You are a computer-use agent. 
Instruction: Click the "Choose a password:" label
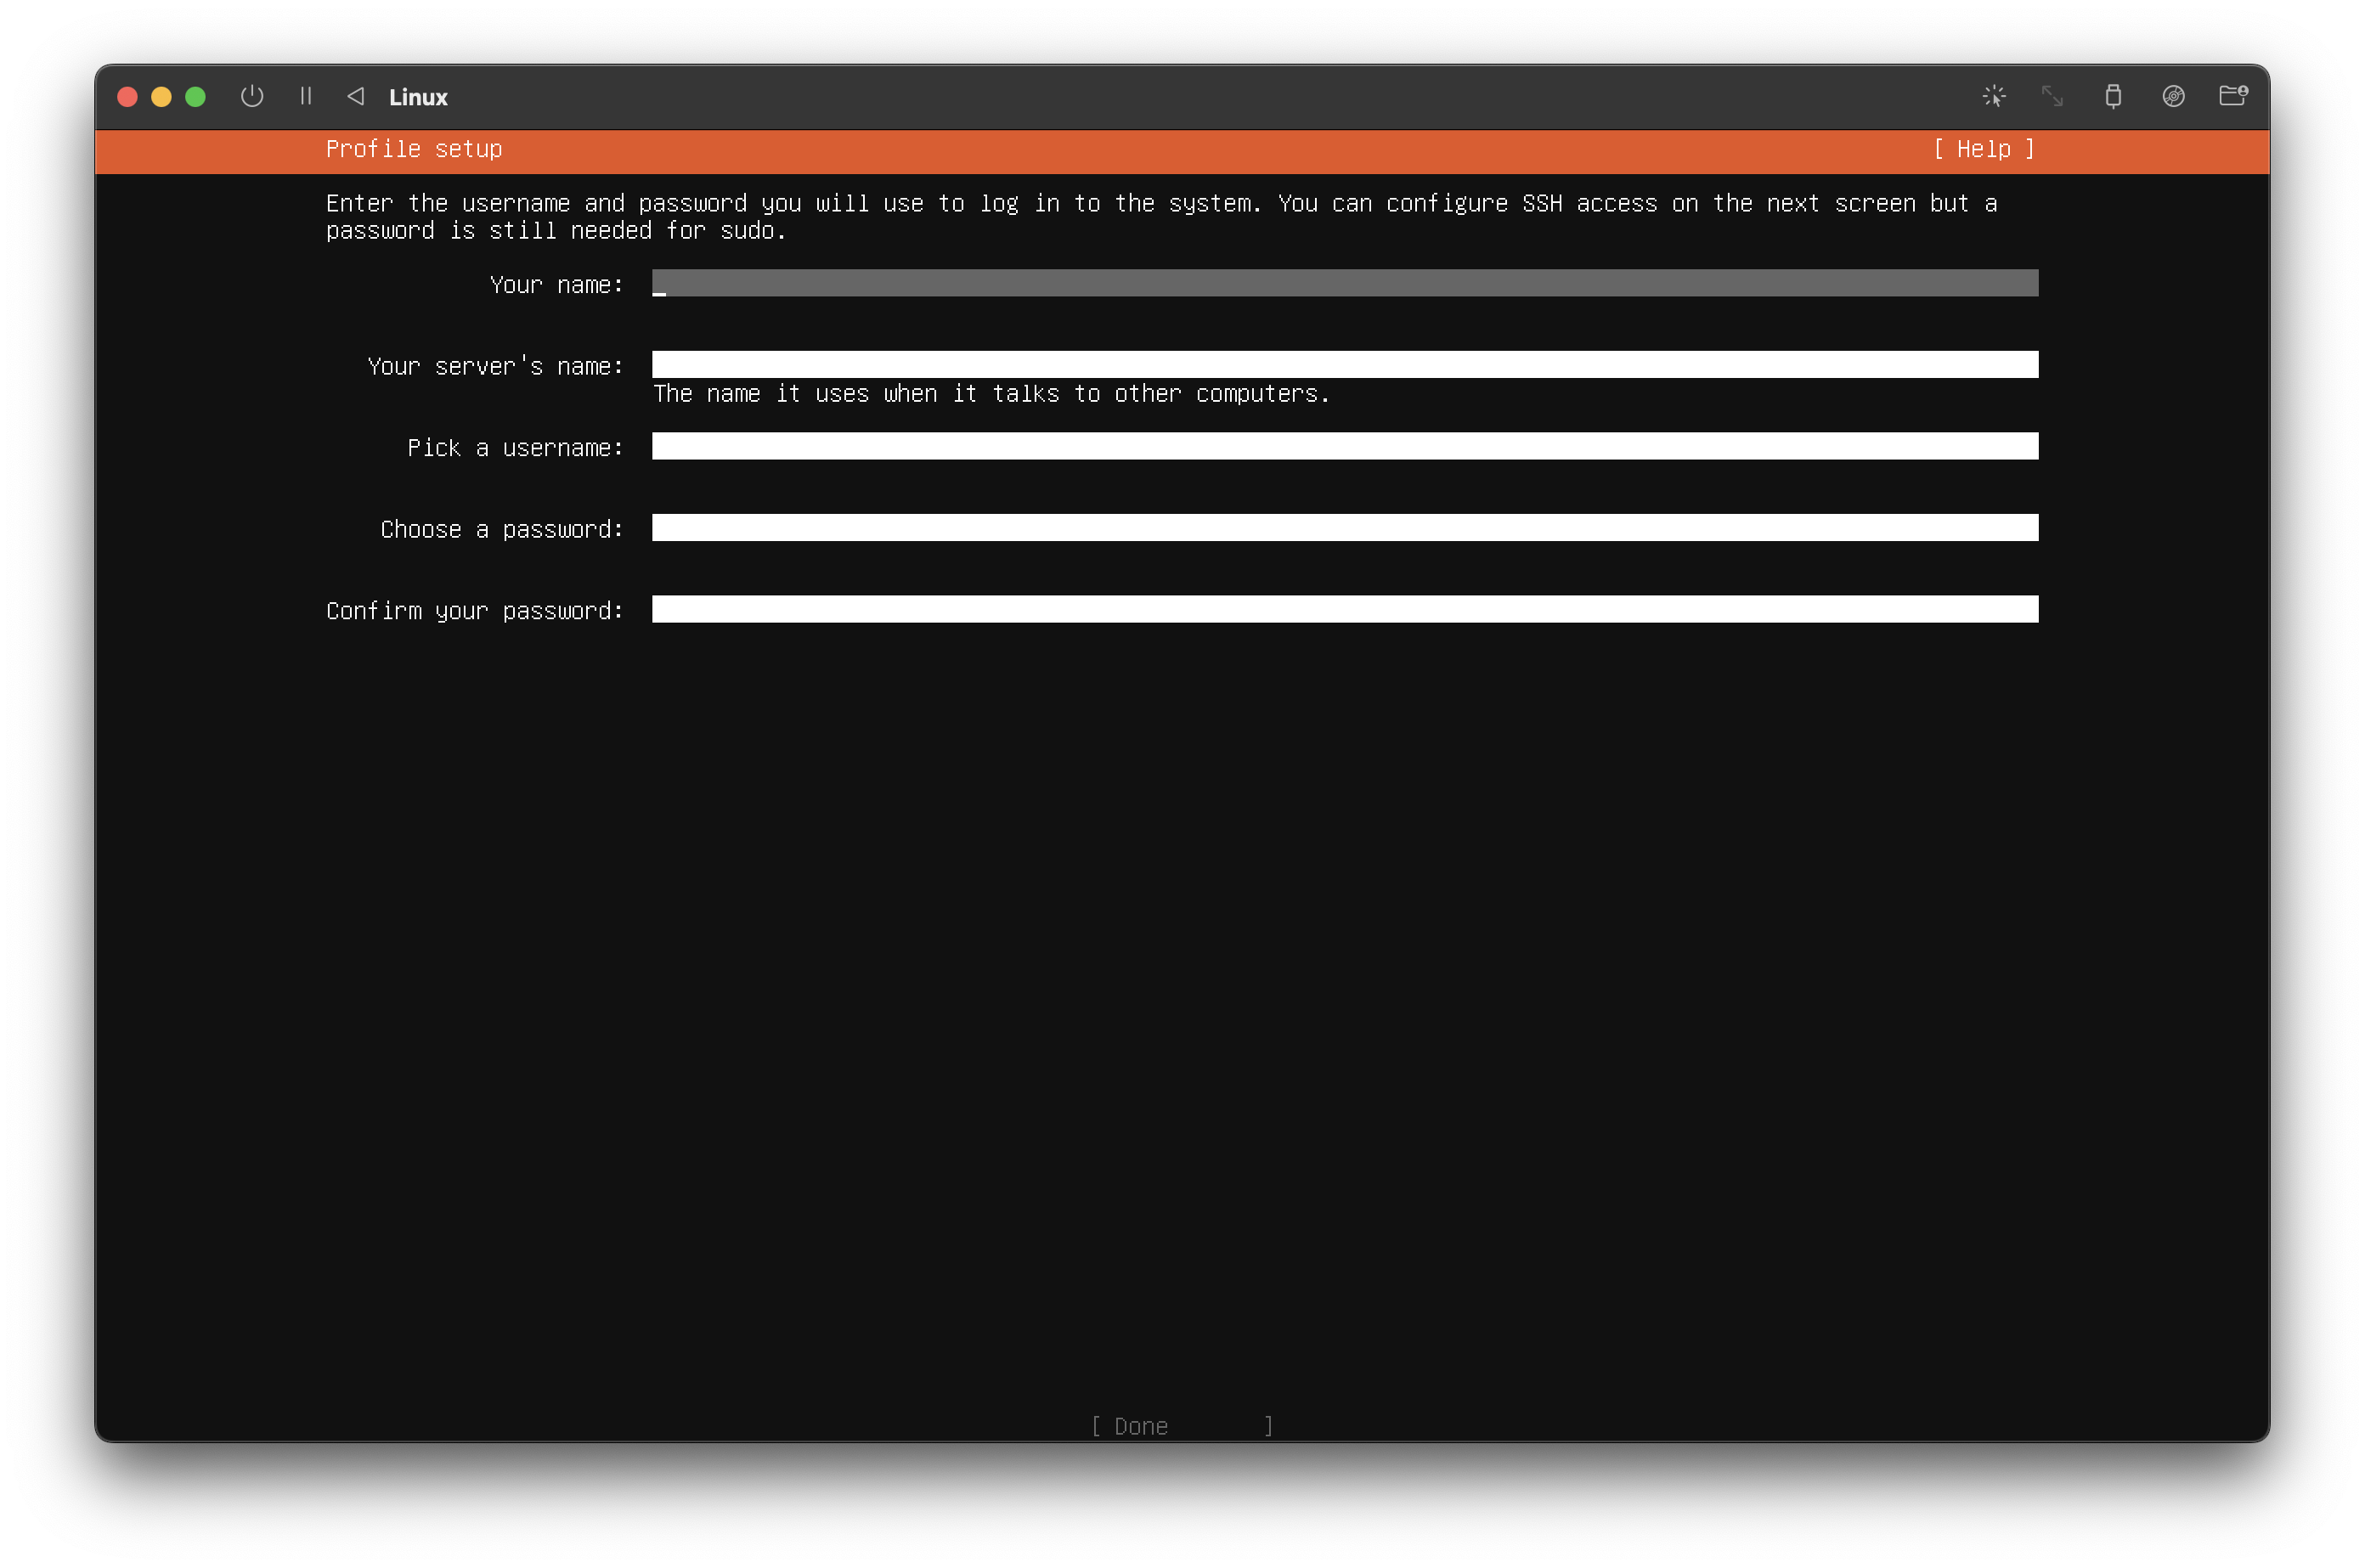[x=502, y=530]
